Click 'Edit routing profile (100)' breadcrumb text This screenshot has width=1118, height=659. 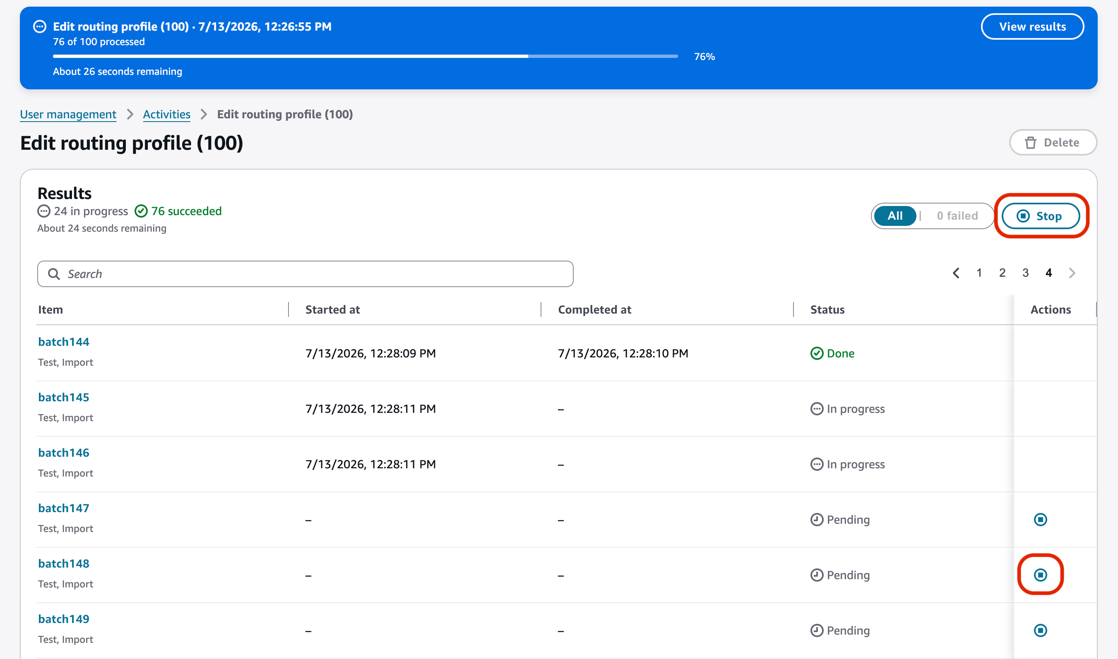click(x=285, y=115)
